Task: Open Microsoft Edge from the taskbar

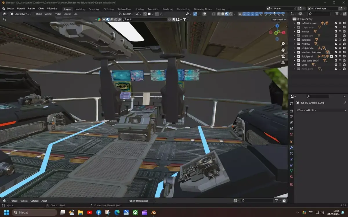Action: pos(117,213)
